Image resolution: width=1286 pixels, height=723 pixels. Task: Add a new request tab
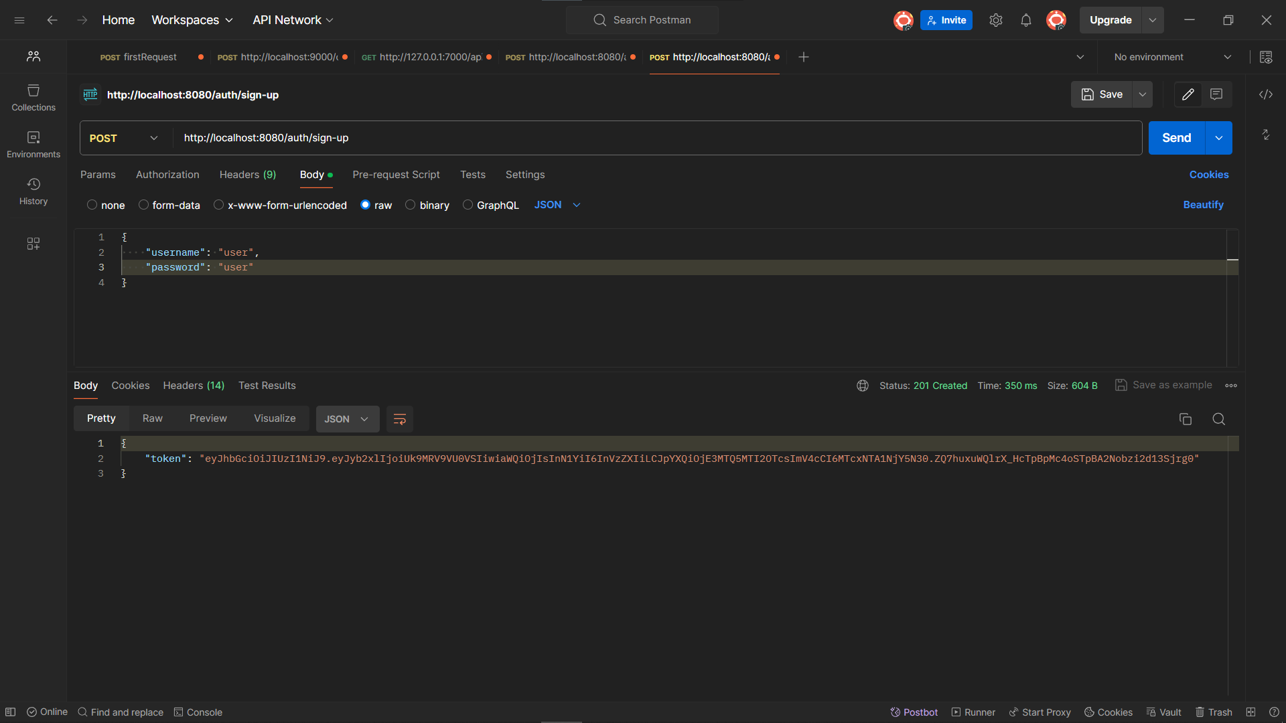[x=804, y=57]
